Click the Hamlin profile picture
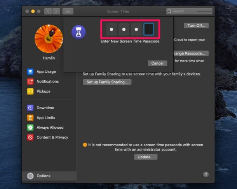The width and height of the screenshot is (237, 189). click(49, 39)
